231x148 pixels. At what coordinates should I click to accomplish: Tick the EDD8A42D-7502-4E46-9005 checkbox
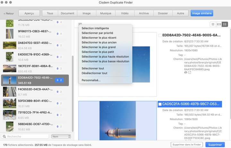(160, 35)
